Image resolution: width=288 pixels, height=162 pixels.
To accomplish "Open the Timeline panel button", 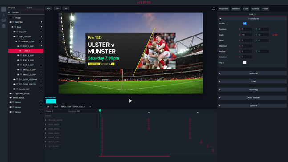I will (236, 8).
